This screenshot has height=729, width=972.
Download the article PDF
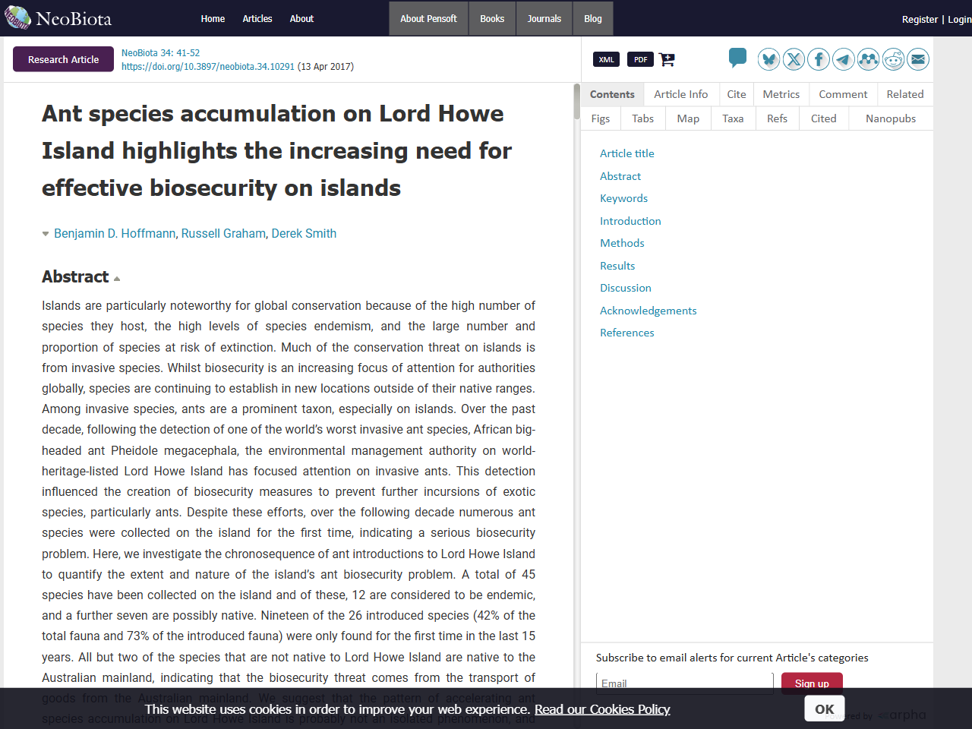[640, 58]
